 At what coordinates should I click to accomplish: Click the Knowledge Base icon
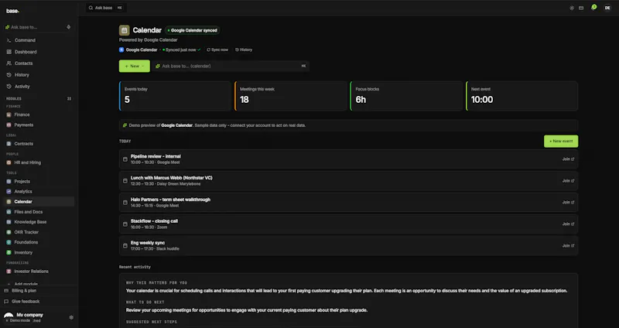click(9, 222)
